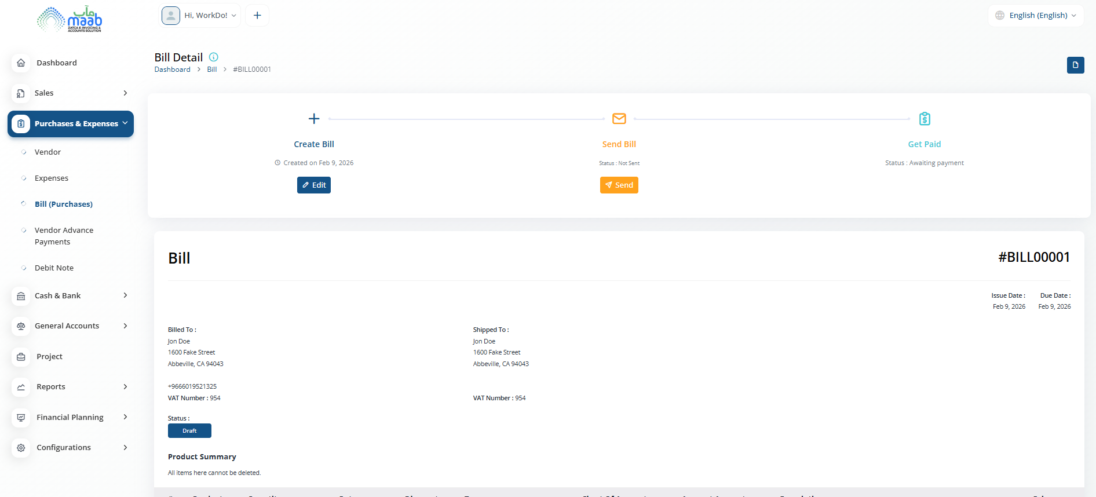Click the Draft status badge
Viewport: 1096px width, 497px height.
pos(189,431)
